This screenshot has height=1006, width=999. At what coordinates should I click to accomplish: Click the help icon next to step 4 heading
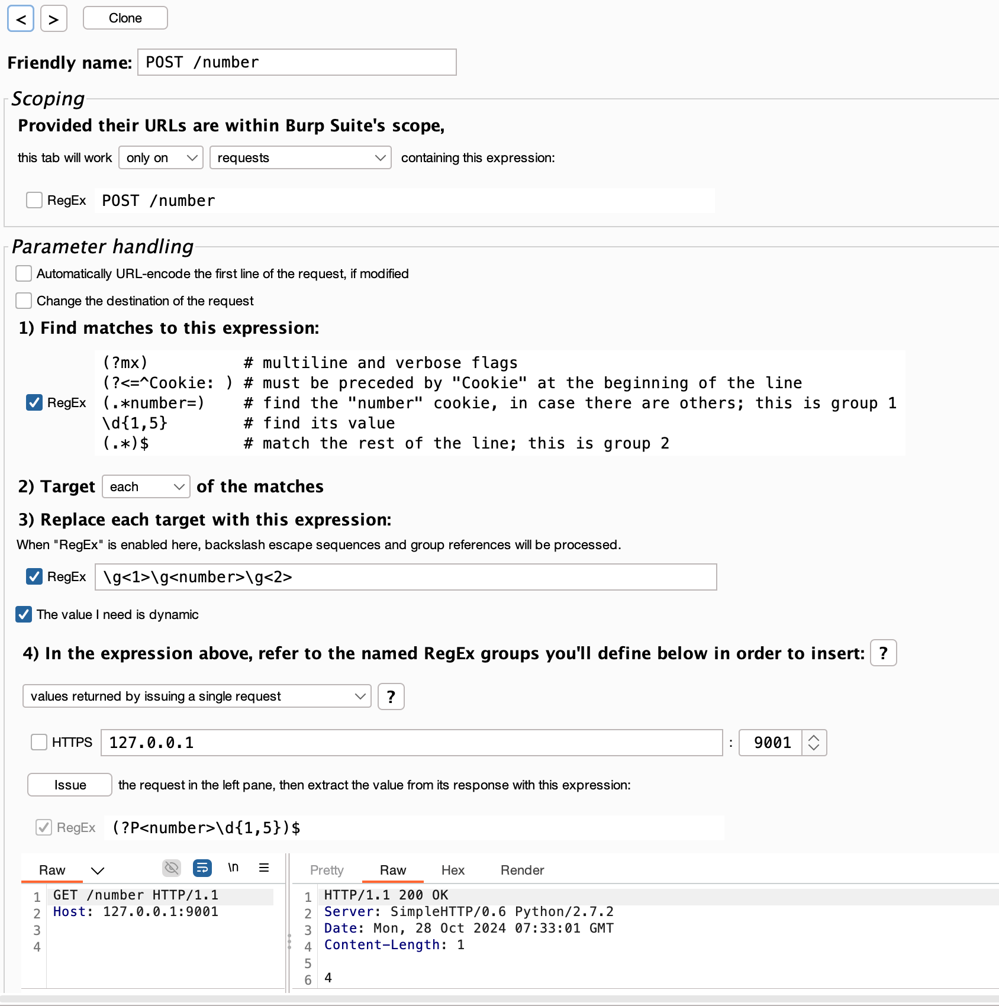pos(883,653)
